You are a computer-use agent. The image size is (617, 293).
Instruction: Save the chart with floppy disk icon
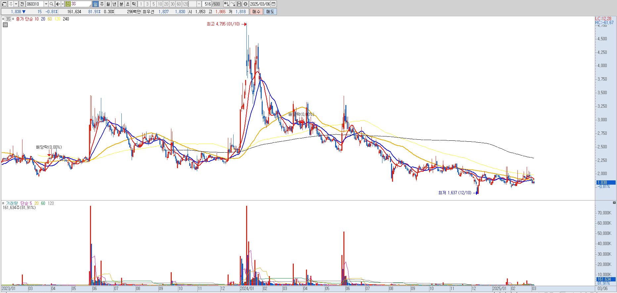click(239, 4)
